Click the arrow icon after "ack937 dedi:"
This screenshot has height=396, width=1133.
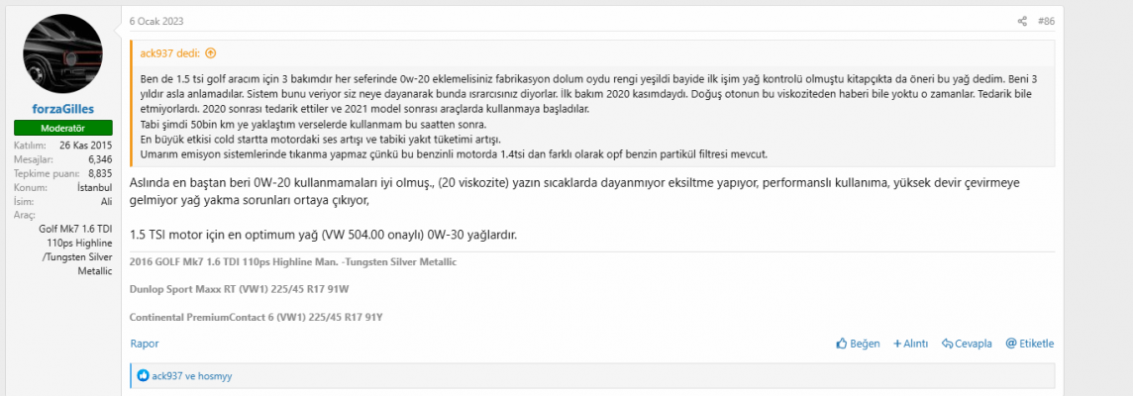click(210, 53)
